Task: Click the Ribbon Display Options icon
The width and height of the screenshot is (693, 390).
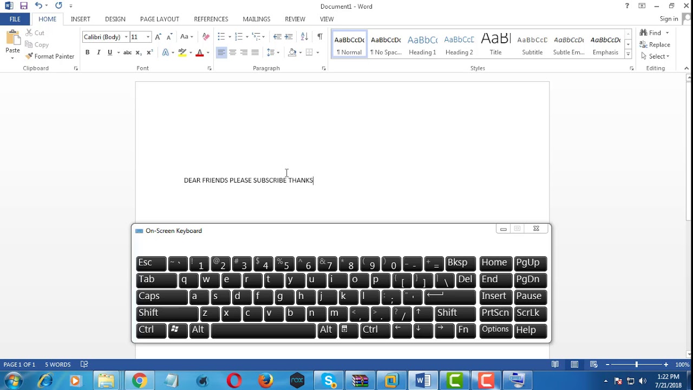Action: coord(642,6)
